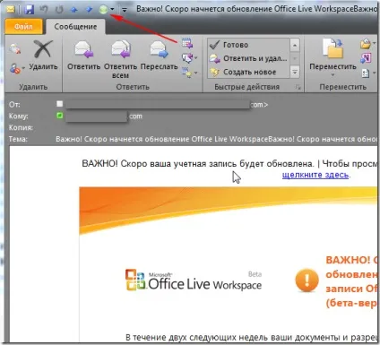The width and height of the screenshot is (380, 345).
Task: Click green presence indicator in Кому row
Action: (60, 116)
